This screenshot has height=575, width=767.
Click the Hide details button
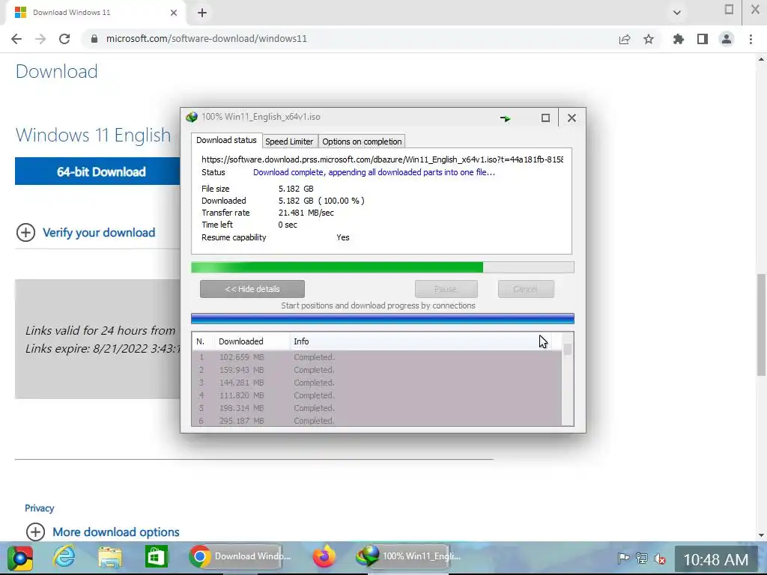252,289
